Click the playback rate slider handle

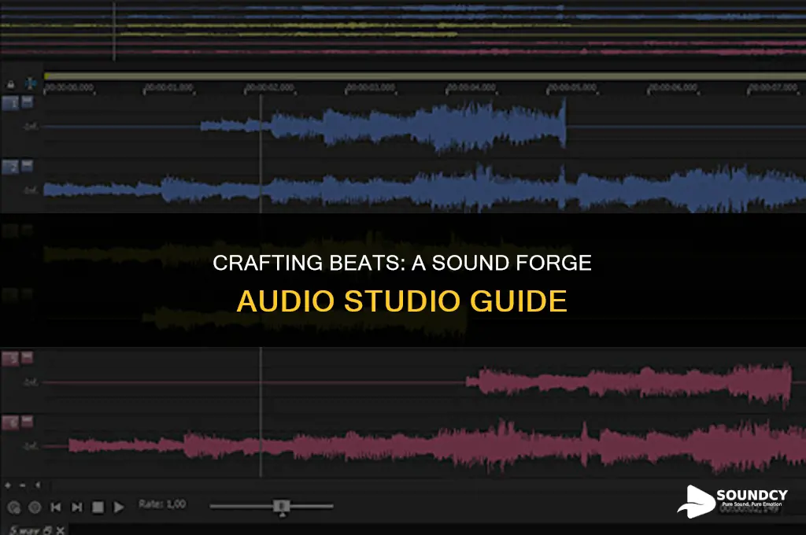pos(281,507)
